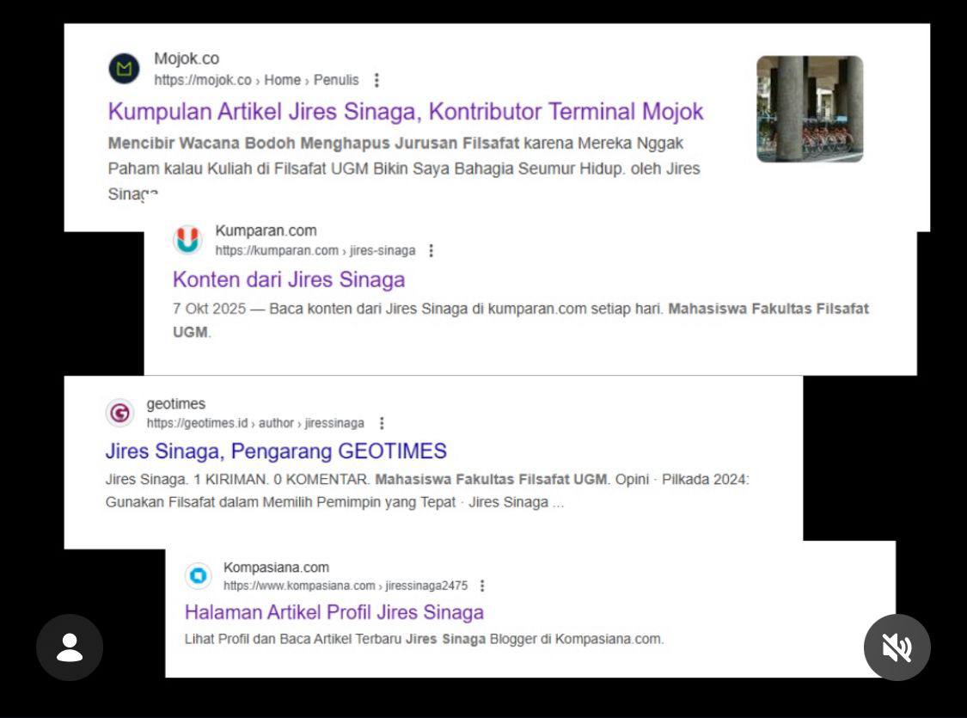Click the kumparan.com jires-sinaga URL
The image size is (967, 718).
[x=315, y=250]
